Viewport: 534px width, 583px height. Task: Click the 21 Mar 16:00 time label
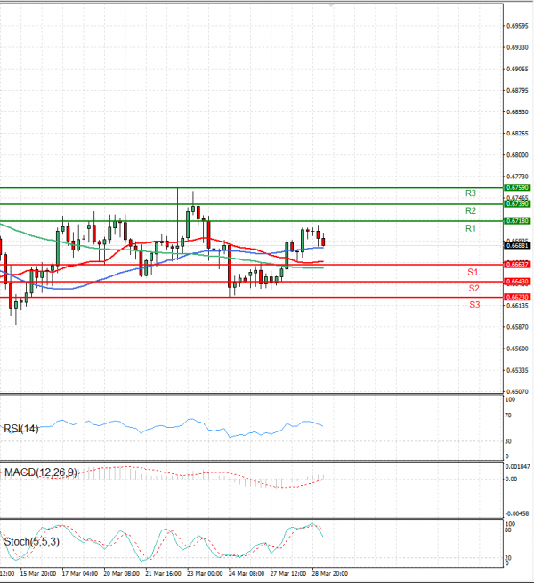(x=163, y=574)
